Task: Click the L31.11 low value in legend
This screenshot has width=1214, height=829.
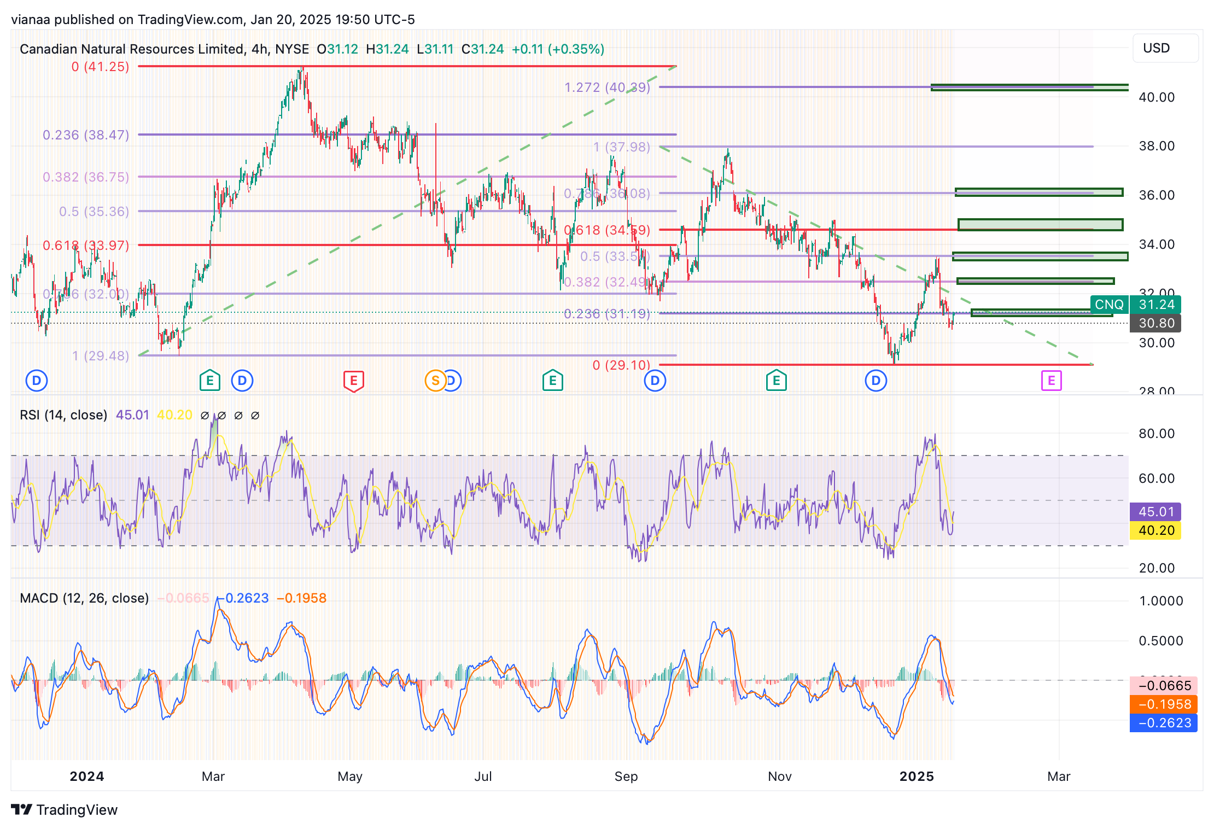Action: [x=435, y=49]
